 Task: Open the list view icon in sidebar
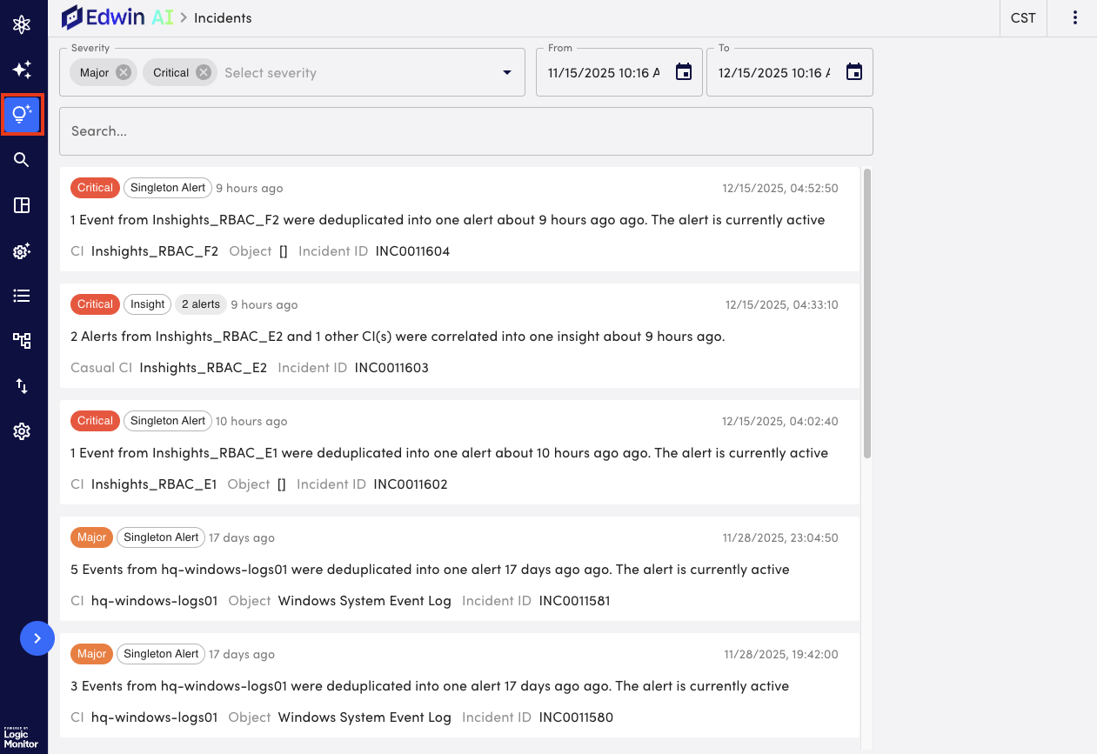(x=22, y=296)
